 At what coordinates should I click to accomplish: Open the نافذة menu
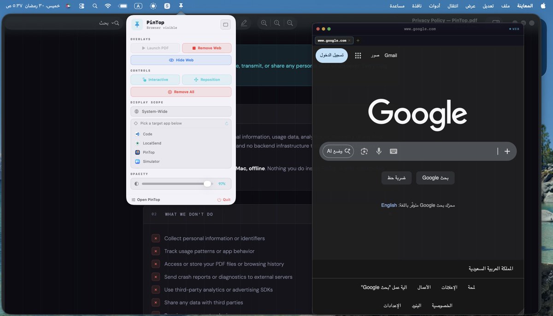(x=417, y=6)
